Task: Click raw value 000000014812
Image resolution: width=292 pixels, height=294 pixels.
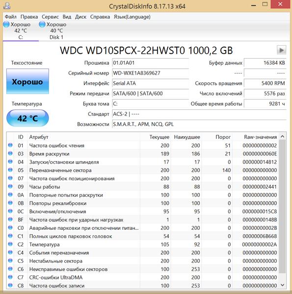Action: tap(260, 162)
